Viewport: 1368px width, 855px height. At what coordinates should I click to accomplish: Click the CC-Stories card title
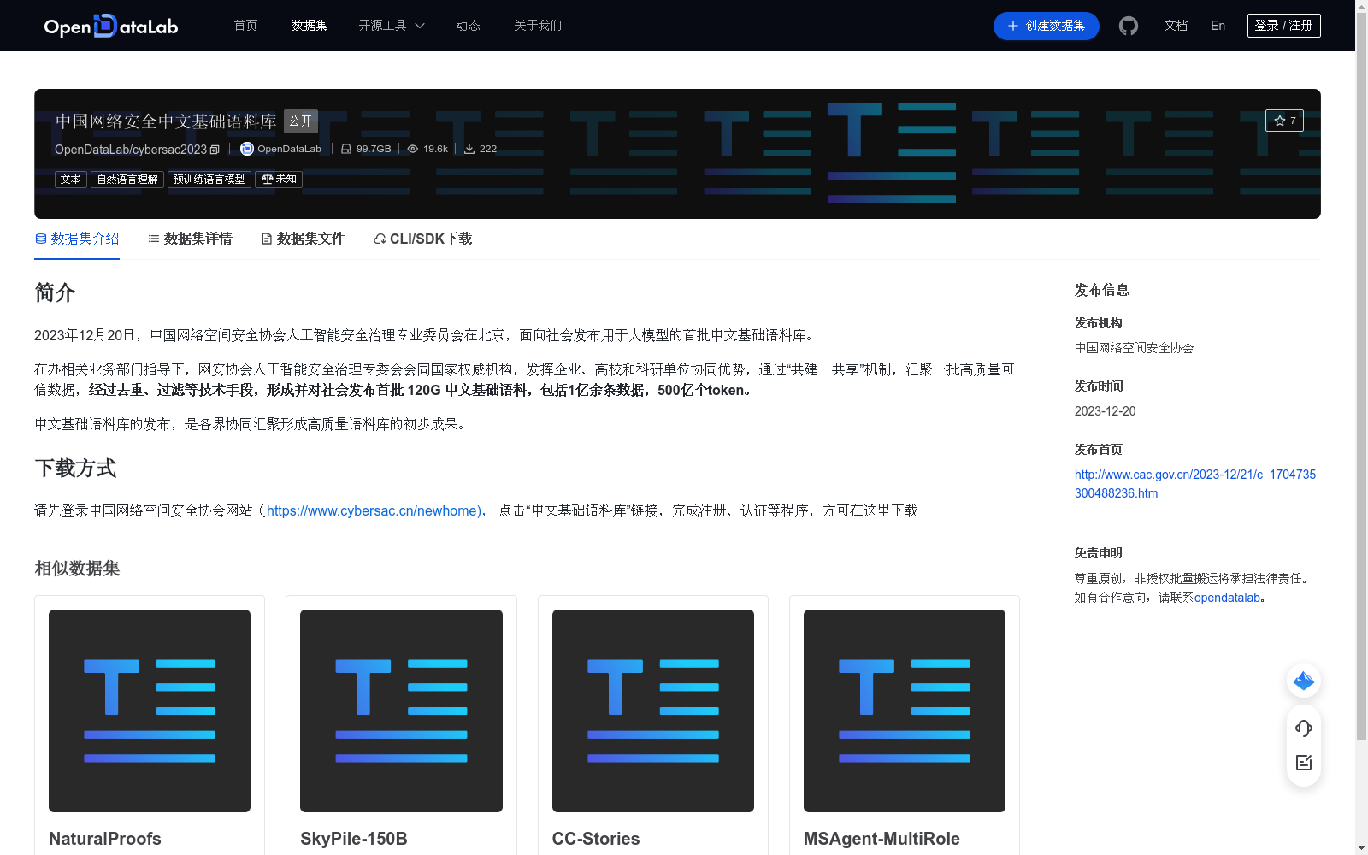(596, 839)
